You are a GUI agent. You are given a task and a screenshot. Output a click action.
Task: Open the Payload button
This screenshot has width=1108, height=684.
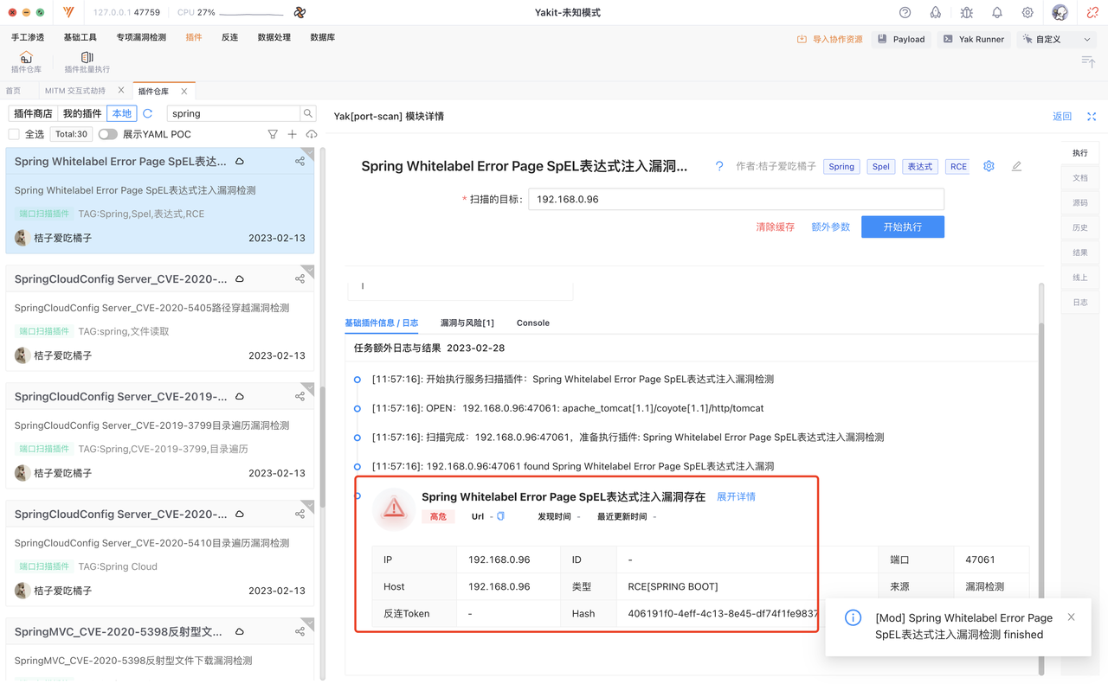[901, 39]
